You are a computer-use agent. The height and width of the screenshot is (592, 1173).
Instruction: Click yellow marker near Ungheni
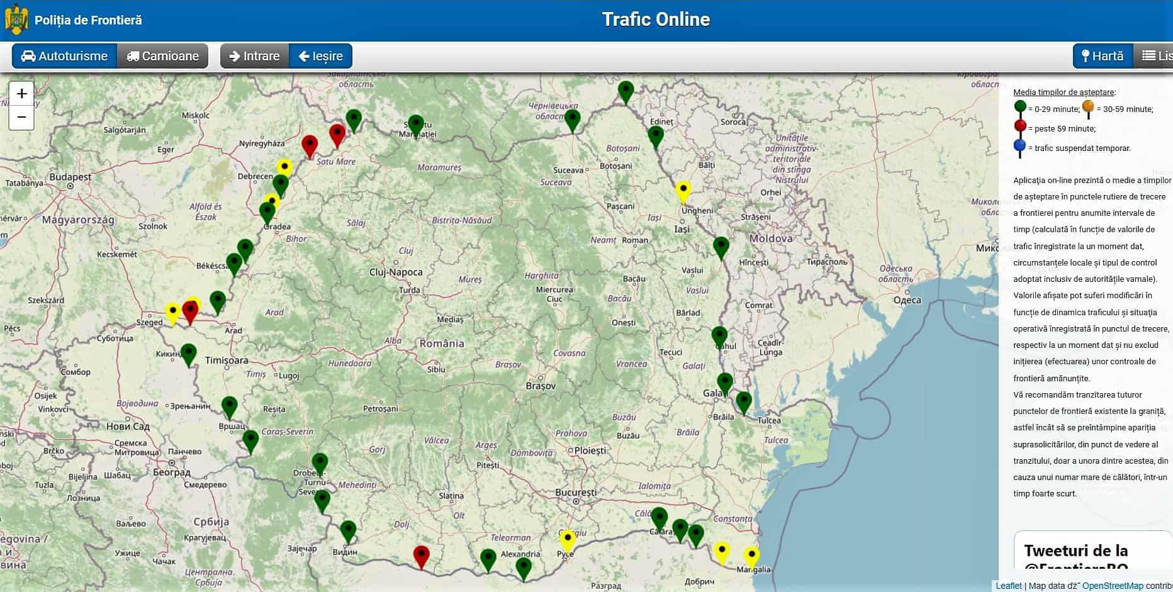point(683,192)
